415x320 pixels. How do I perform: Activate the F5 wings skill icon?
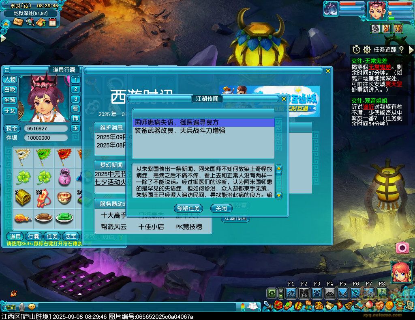coord(342,293)
